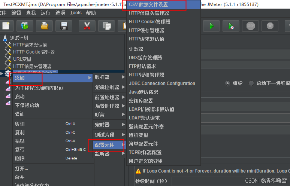This screenshot has height=186, width=290.
Task: Open the Templates toolbar icon
Action: point(25,26)
